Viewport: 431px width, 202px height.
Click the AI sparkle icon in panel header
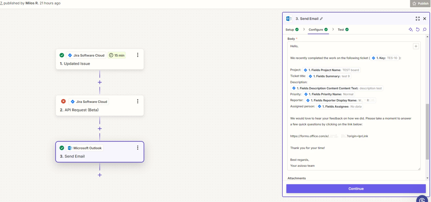click(410, 30)
